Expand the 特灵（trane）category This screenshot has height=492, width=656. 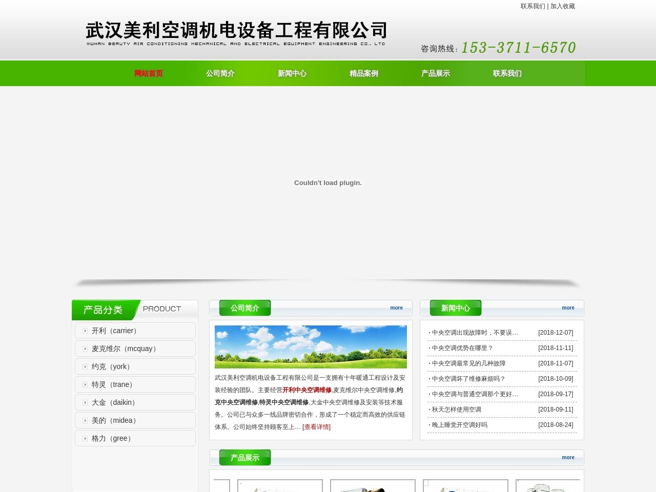click(112, 384)
